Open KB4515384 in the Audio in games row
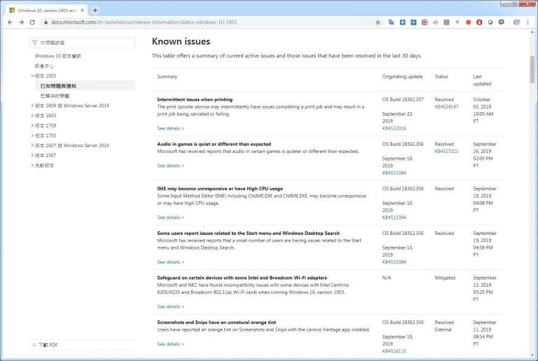Screen dimensions: 538x361 point(394,173)
